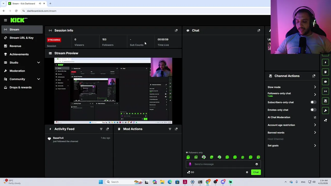331x186 pixels.
Task: Open the emoji picker in message box
Action: pos(257,164)
